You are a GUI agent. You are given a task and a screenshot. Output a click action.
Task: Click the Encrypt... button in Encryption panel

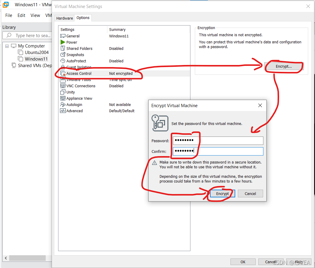click(284, 66)
